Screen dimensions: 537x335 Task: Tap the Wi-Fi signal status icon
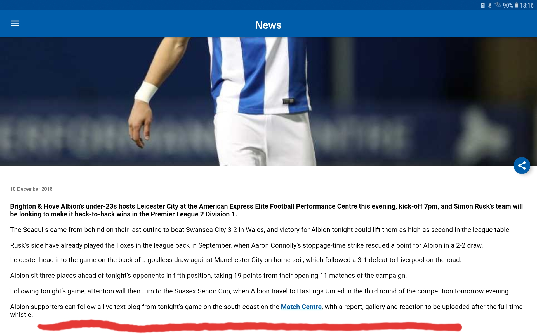point(498,5)
